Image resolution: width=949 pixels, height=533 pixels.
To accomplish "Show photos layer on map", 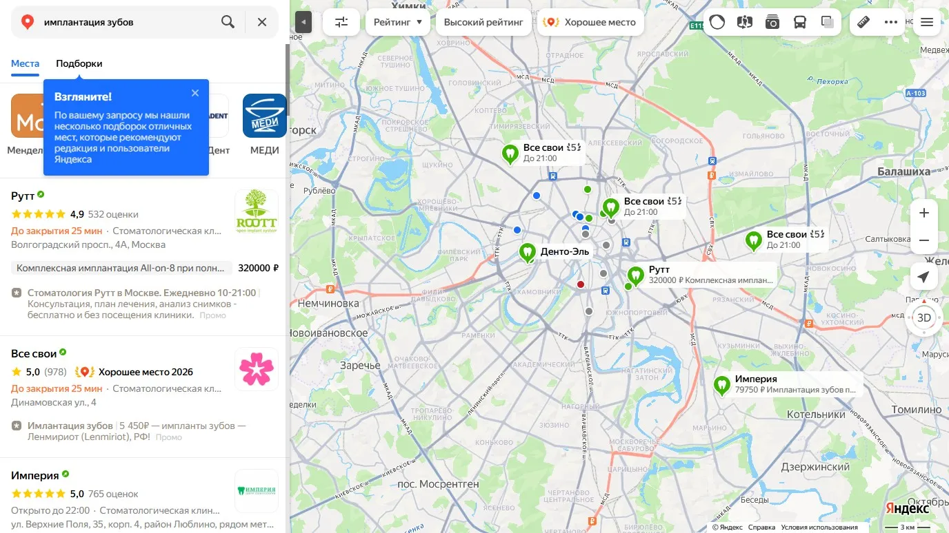I will click(x=772, y=22).
